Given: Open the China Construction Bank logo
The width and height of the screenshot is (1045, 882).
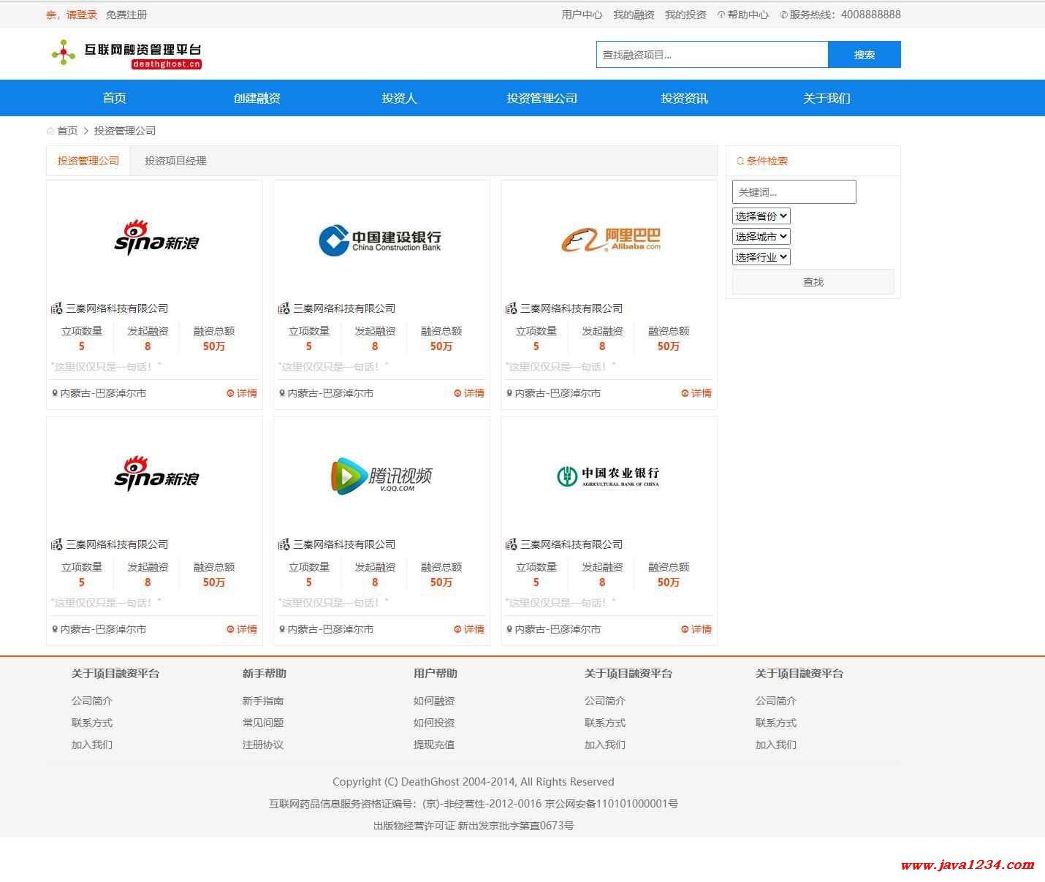Looking at the screenshot, I should [x=380, y=240].
